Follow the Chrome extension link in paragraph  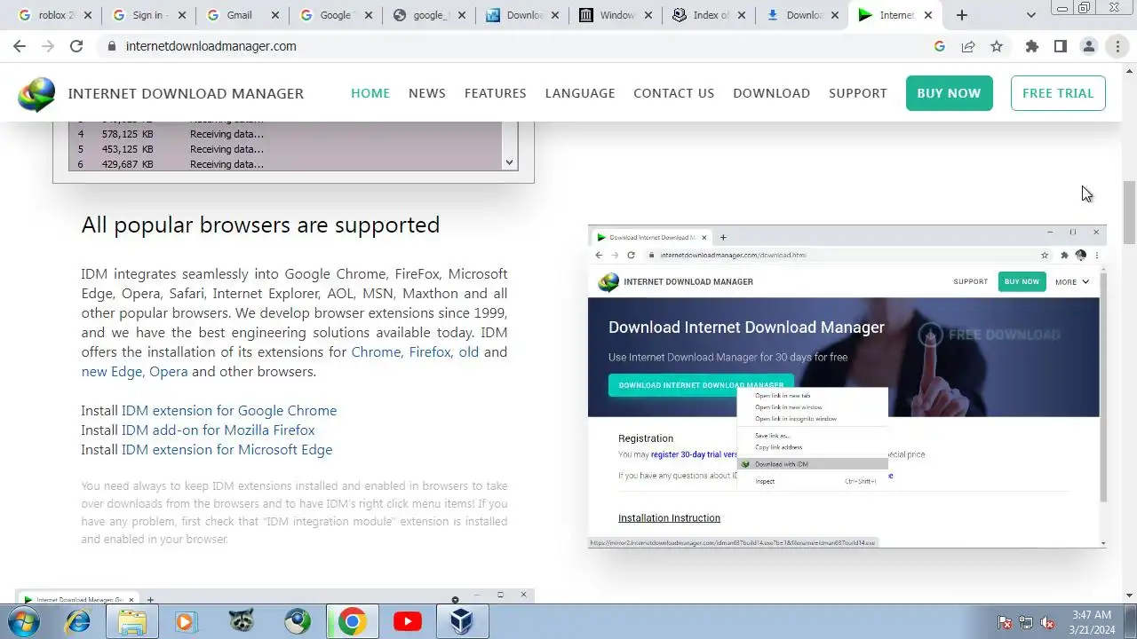click(376, 352)
